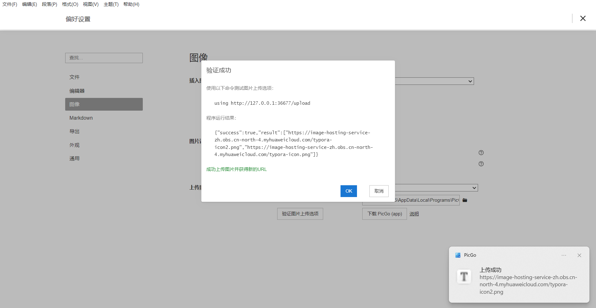Viewport: 596px width, 308px height.
Task: Confirm the verification dialog with OK
Action: 349,191
